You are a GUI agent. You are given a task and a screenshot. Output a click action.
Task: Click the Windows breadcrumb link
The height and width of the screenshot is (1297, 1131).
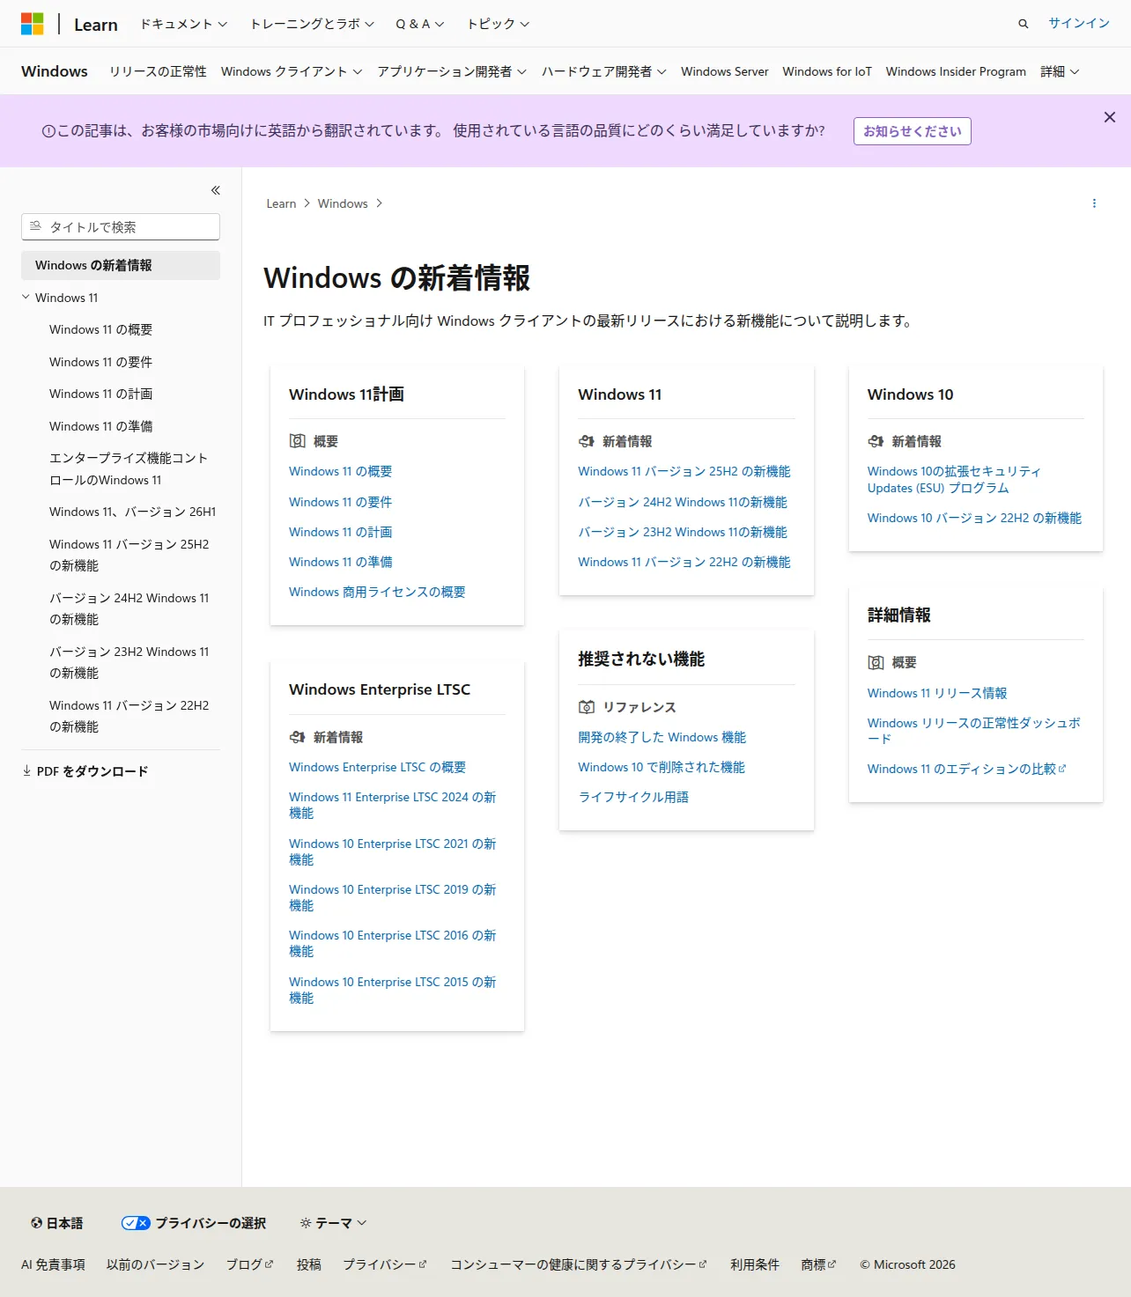pos(343,203)
